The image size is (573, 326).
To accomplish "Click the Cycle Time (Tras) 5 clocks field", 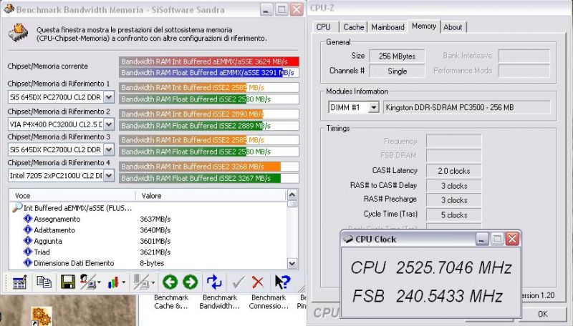I will [454, 214].
